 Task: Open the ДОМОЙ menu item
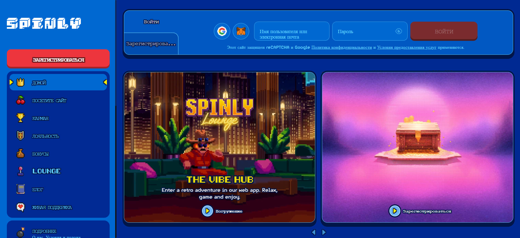(58, 82)
